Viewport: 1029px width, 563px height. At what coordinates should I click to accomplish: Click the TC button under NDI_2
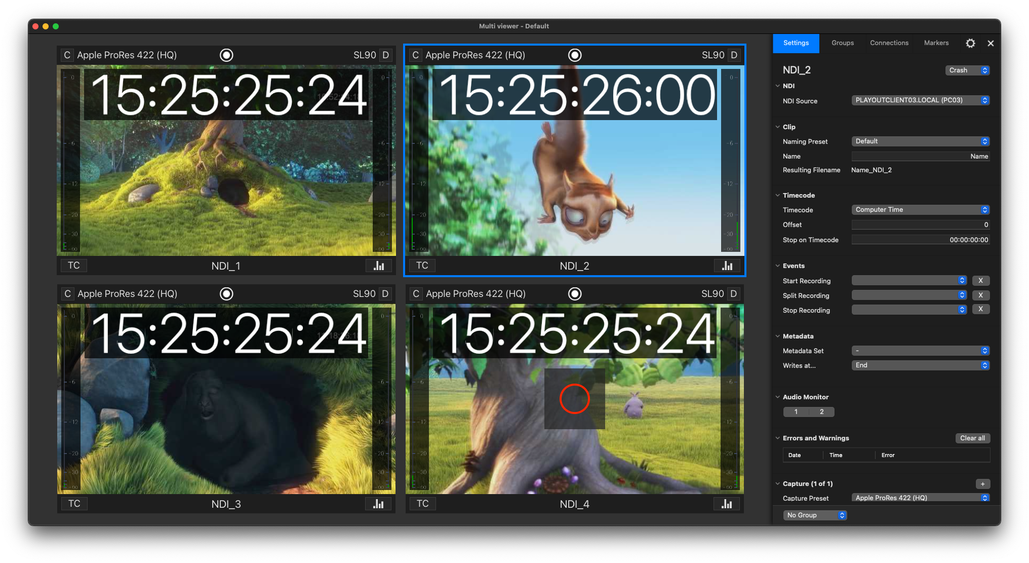click(x=422, y=266)
